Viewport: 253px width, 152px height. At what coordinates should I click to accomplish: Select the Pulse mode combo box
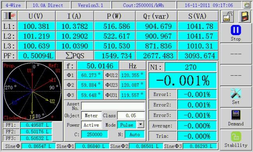point(126,125)
